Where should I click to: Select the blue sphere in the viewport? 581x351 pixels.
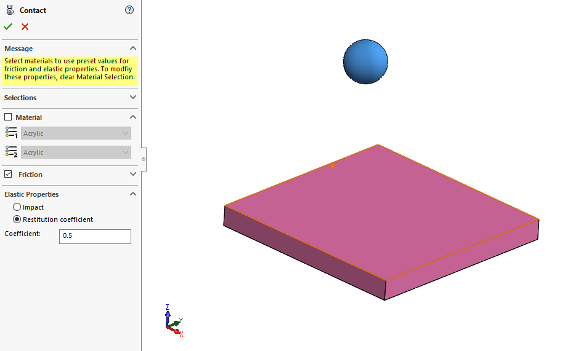pyautogui.click(x=365, y=61)
